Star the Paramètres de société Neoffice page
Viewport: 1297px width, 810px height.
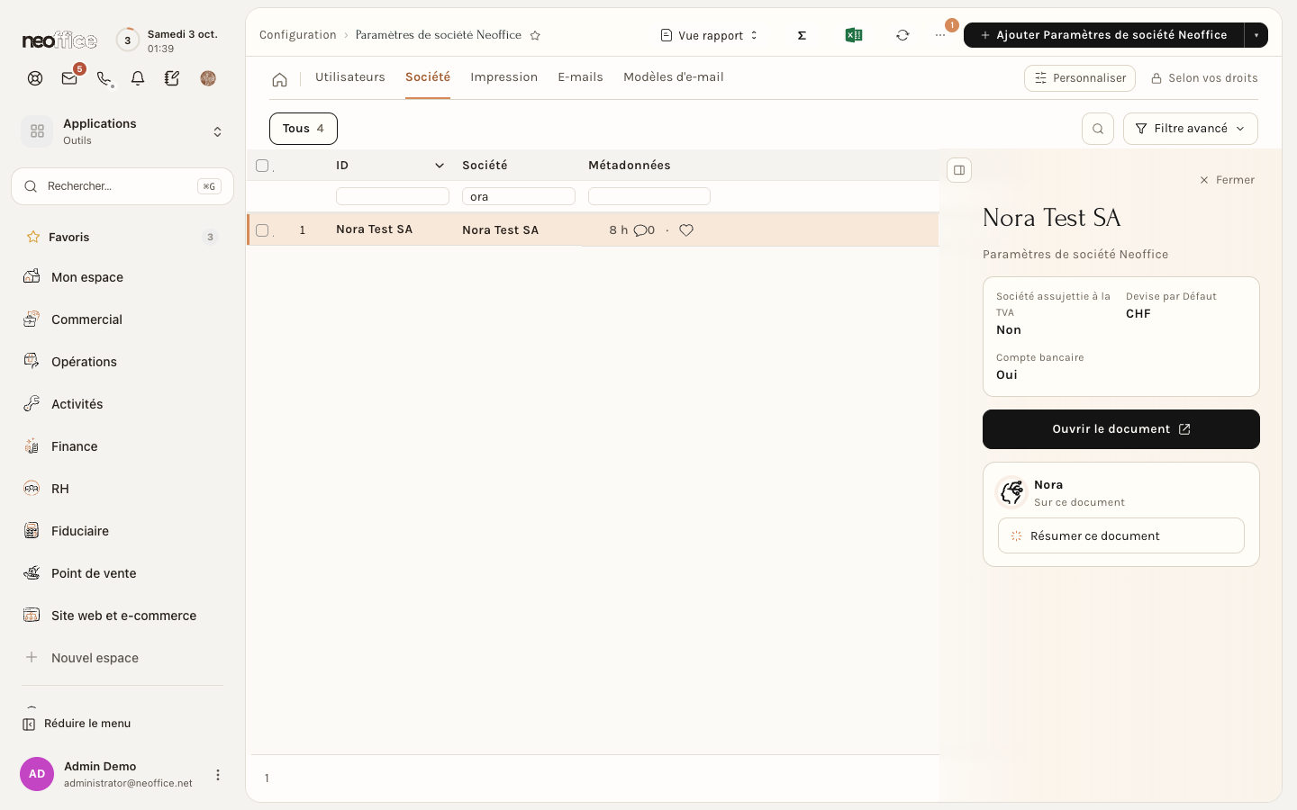point(535,35)
